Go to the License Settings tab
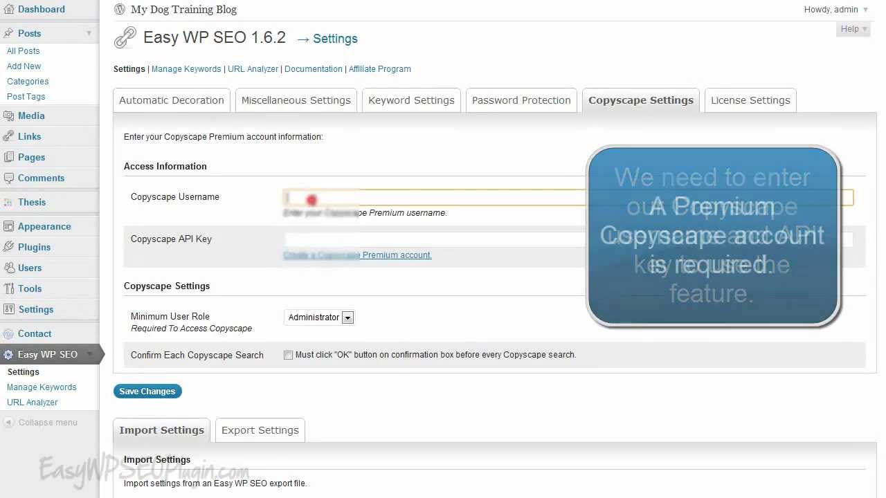This screenshot has height=498, width=886. 750,100
